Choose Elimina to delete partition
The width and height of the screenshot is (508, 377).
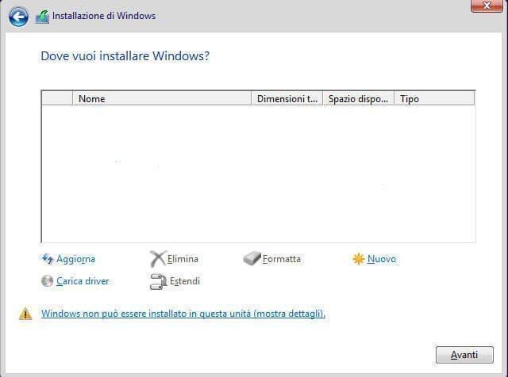(x=183, y=259)
